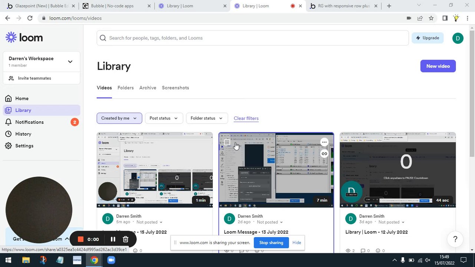The height and width of the screenshot is (267, 475).
Task: Click the camera icon in the address bar
Action: tap(409, 18)
